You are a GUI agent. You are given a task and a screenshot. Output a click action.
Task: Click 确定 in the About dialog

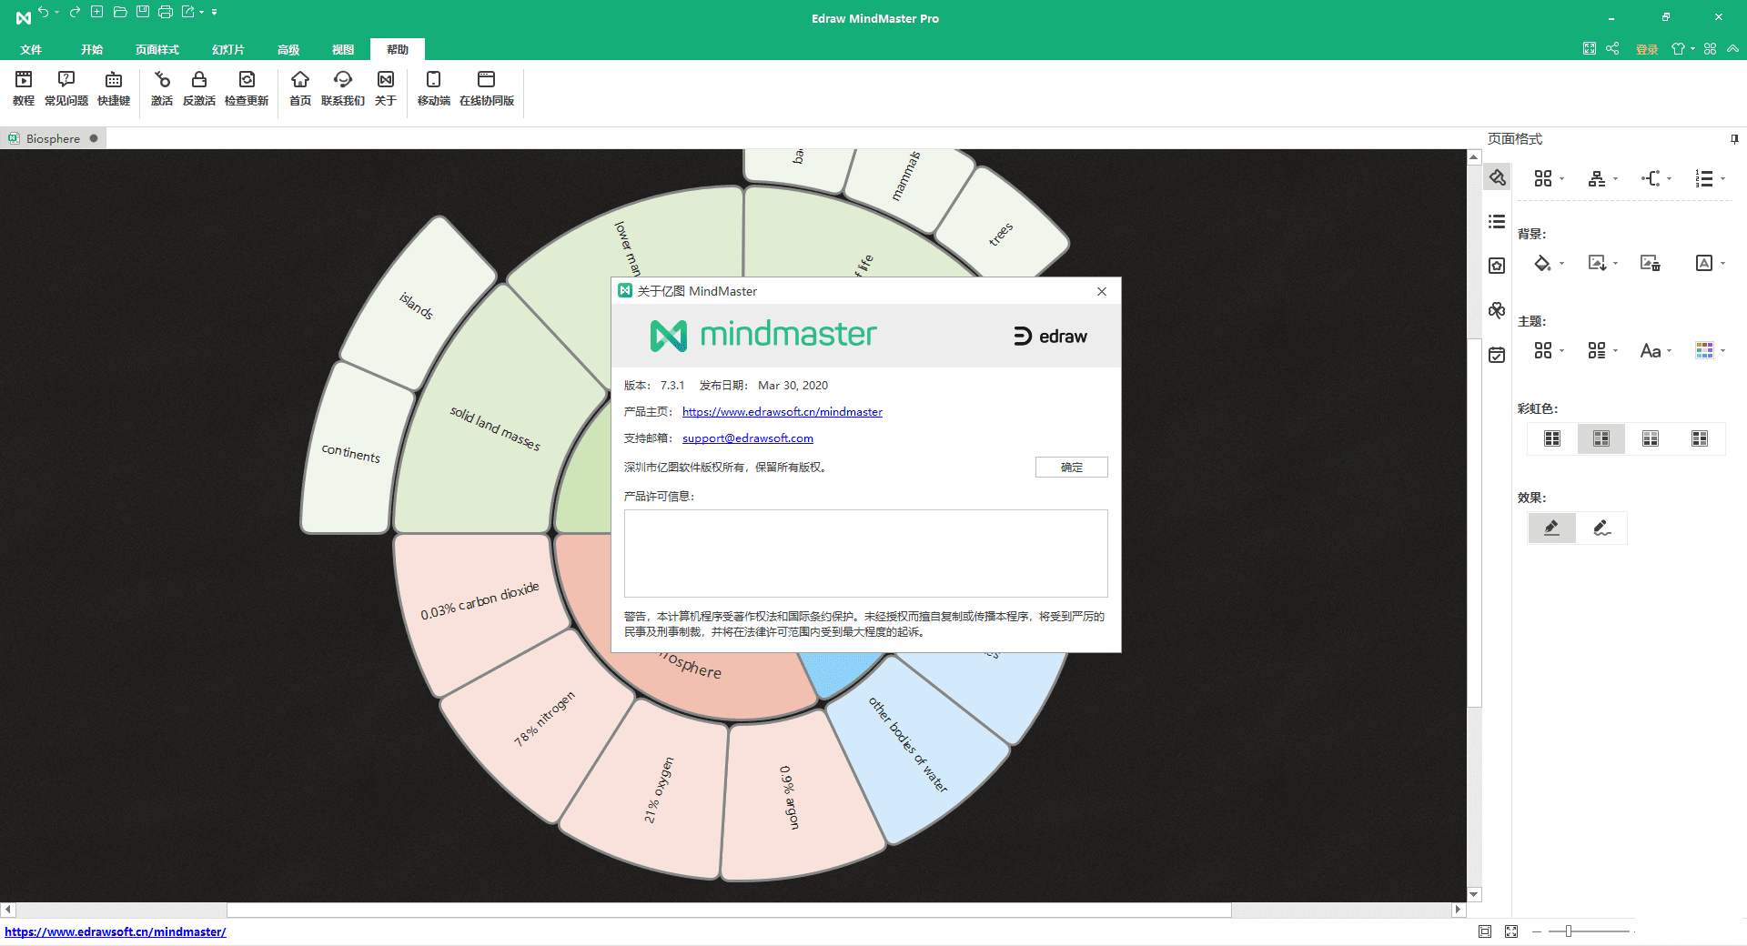point(1071,468)
